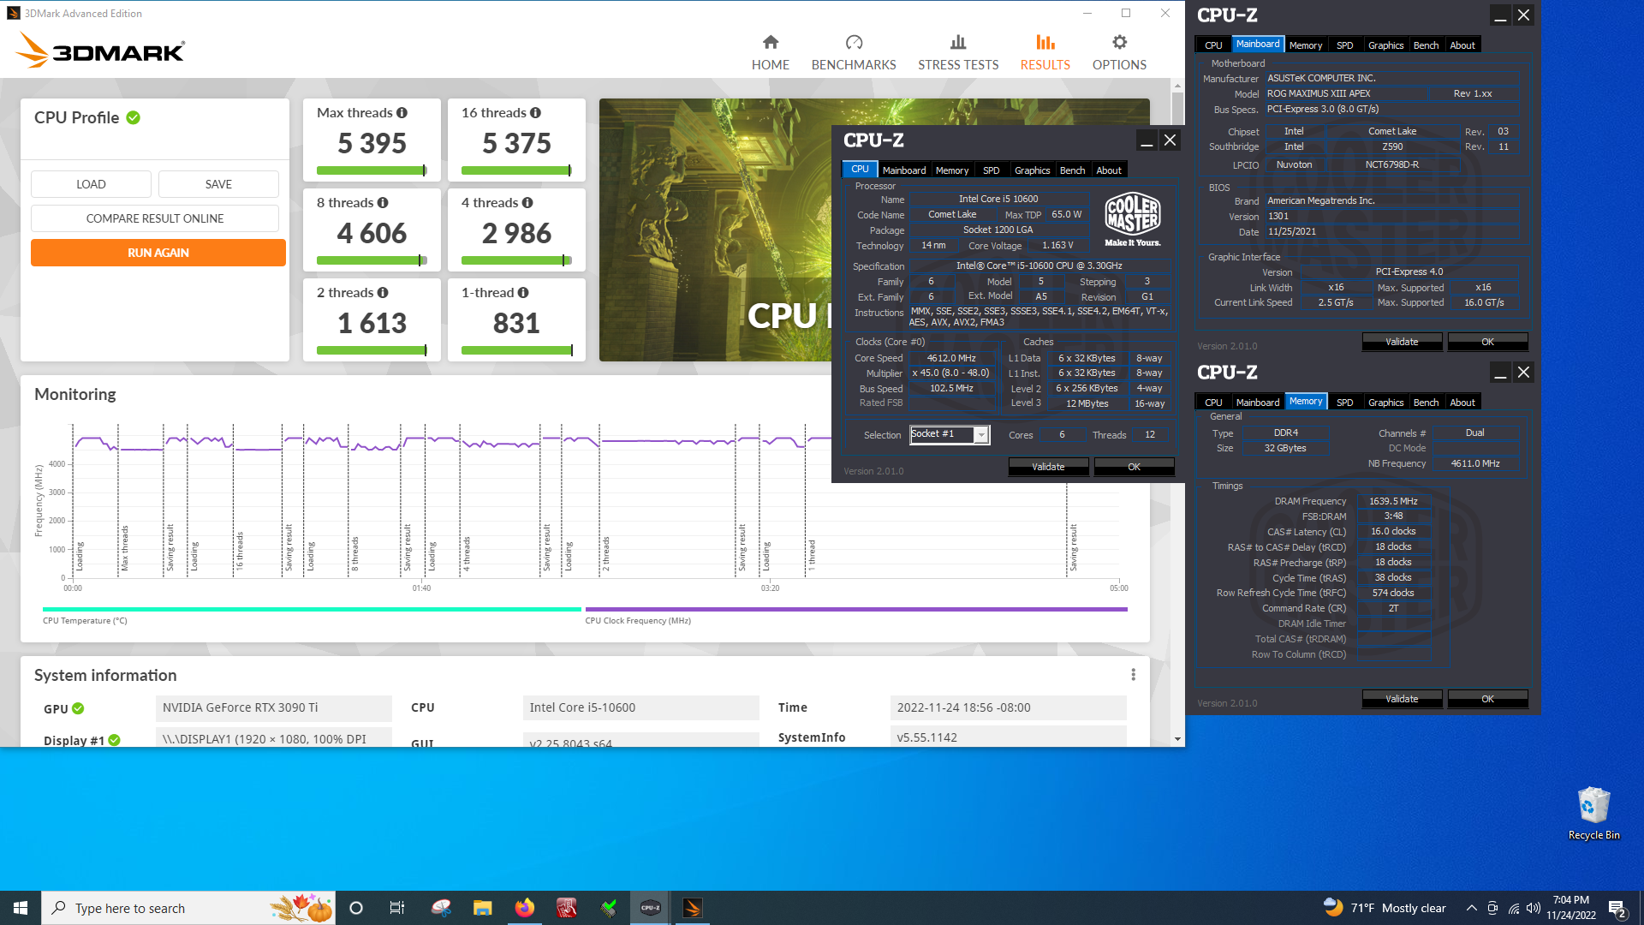
Task: Open Task View on the taskbar
Action: [396, 908]
